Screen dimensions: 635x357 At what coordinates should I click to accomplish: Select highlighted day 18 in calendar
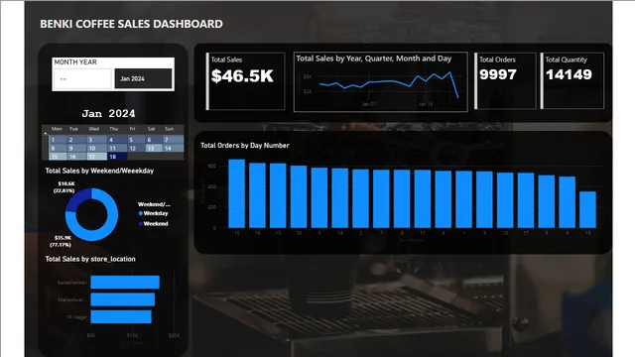[x=117, y=157]
